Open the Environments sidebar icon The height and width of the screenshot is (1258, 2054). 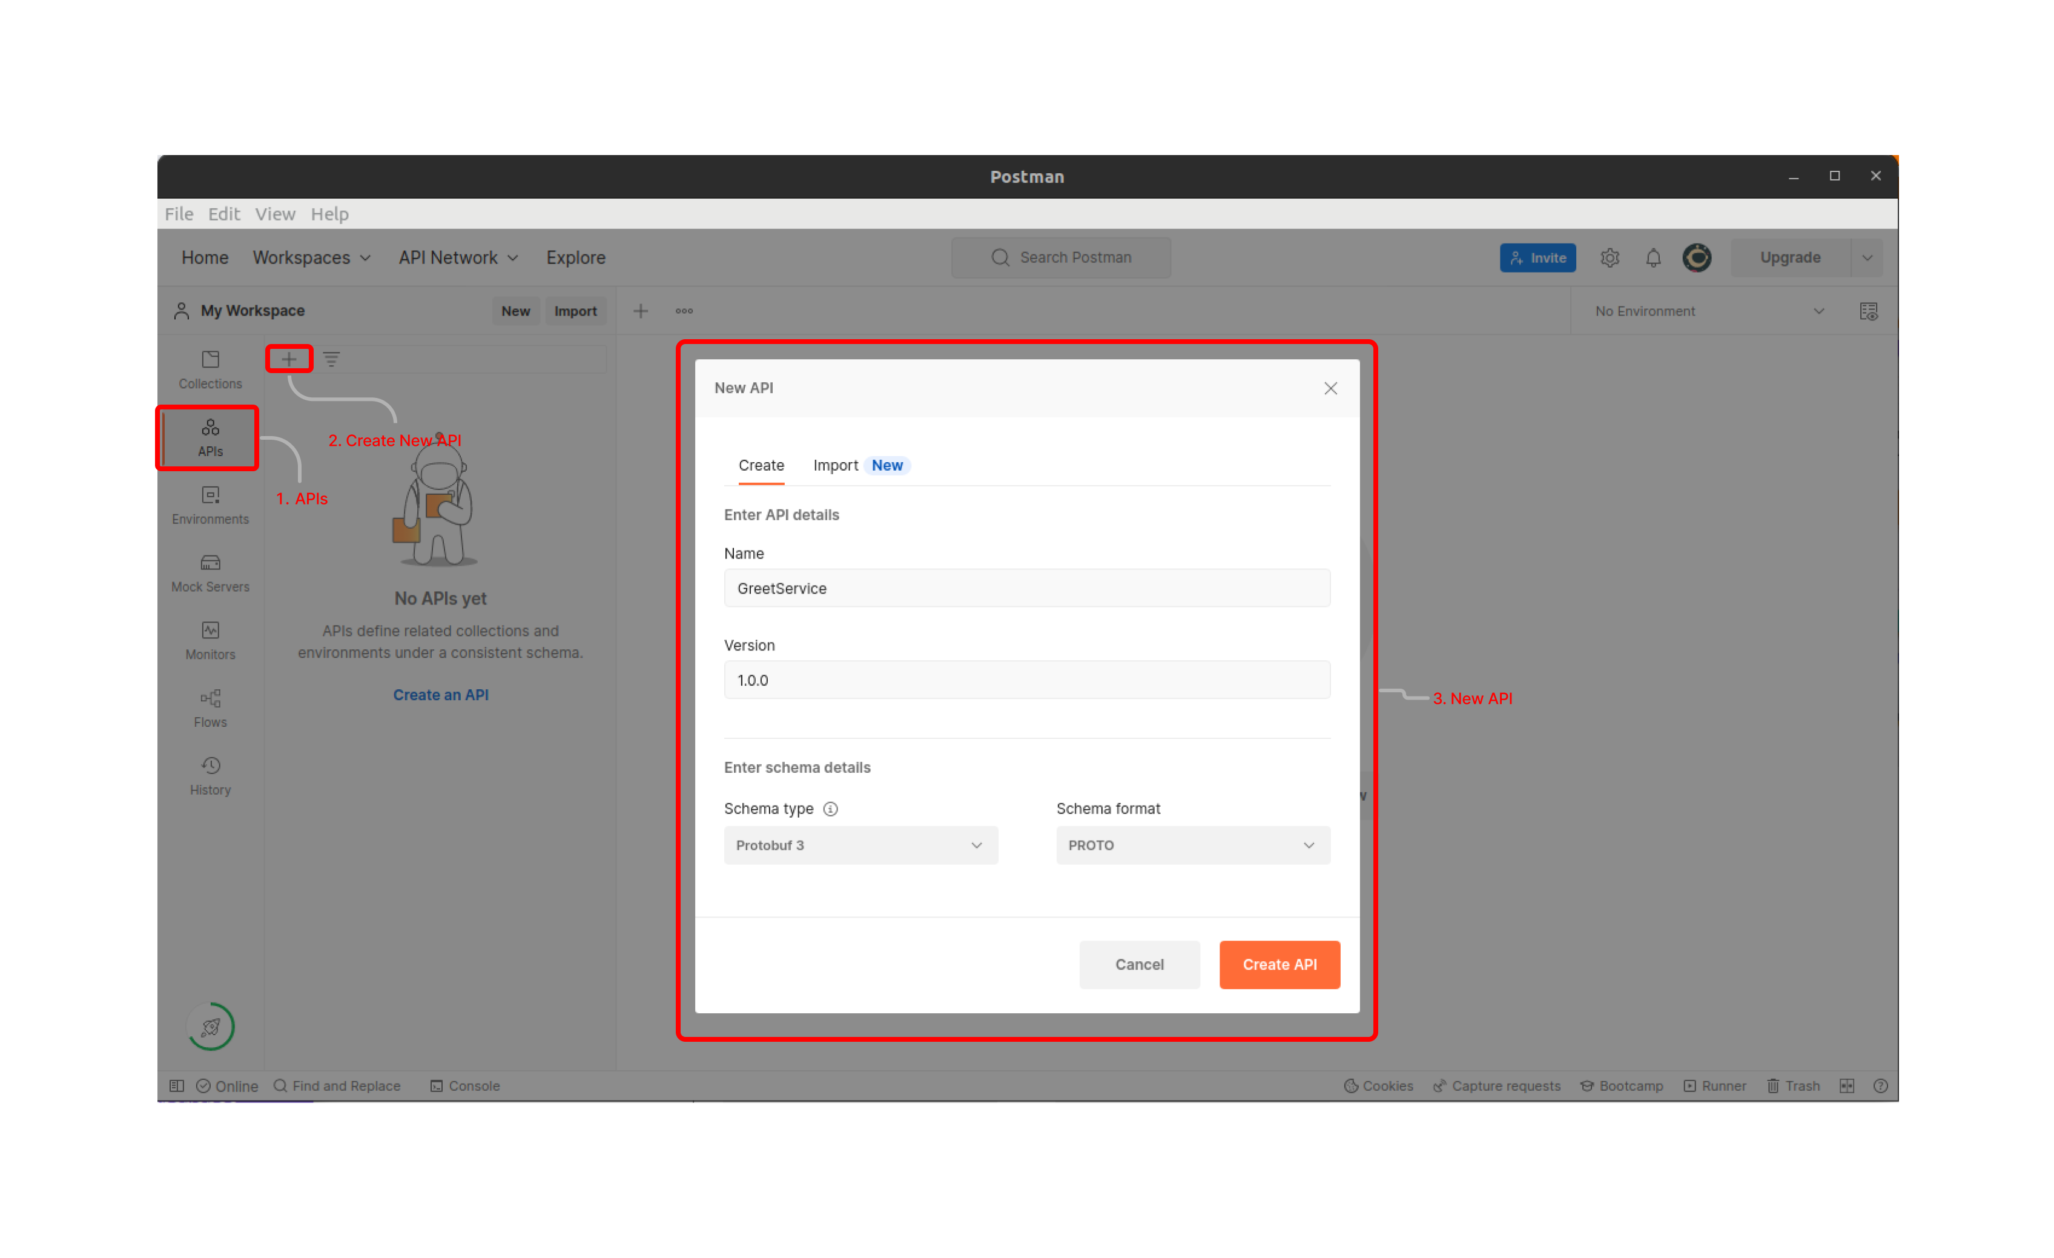[x=208, y=505]
